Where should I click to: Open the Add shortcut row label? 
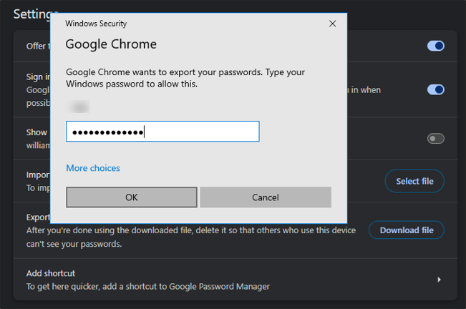[x=51, y=273]
